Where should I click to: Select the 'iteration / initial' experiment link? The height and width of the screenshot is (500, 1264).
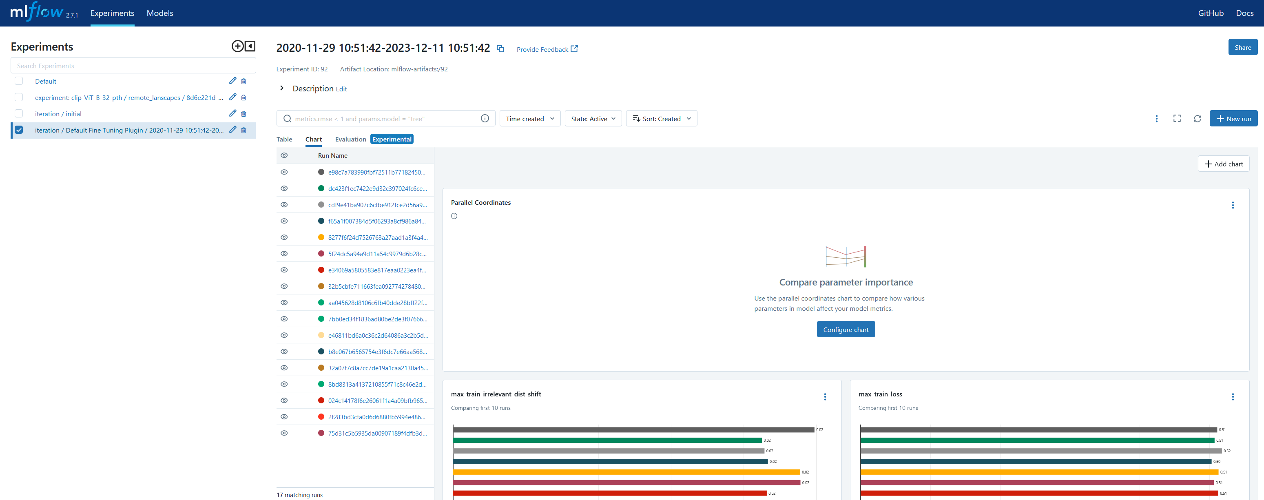(x=58, y=114)
